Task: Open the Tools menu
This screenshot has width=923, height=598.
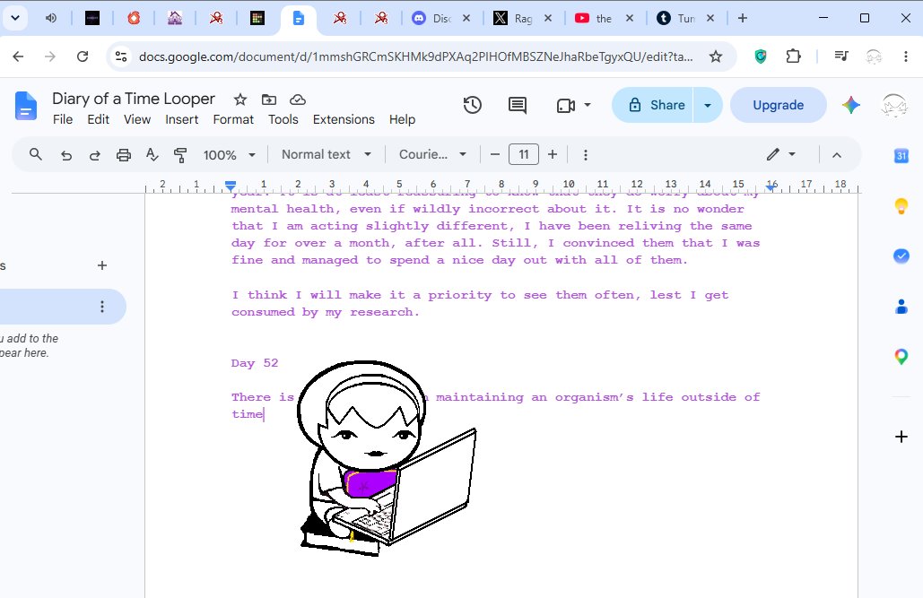Action: coord(283,119)
